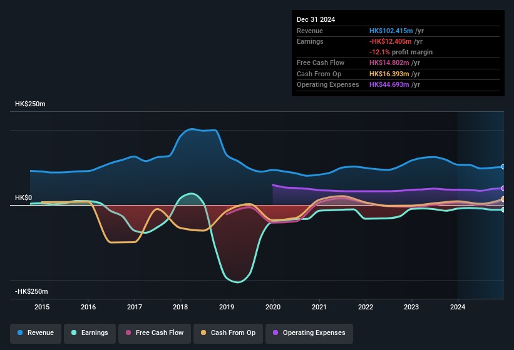Click the HK$102.415m Revenue value in tooltip
514x350 pixels.
click(x=391, y=31)
